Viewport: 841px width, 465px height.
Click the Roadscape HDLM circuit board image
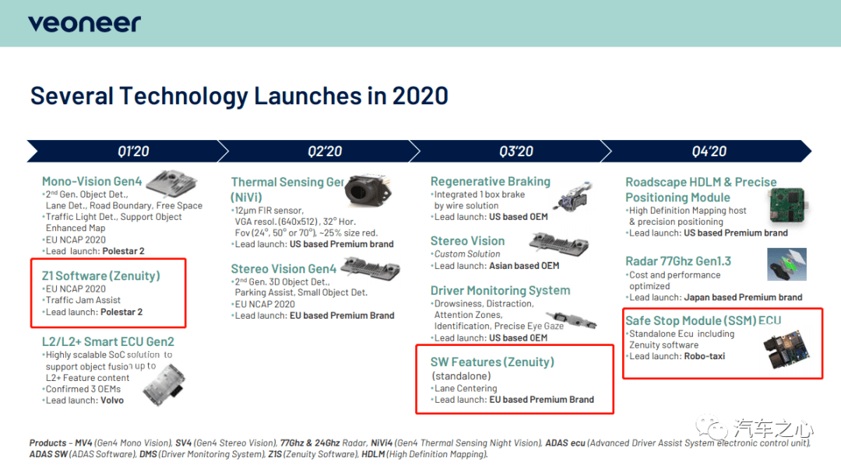pyautogui.click(x=789, y=205)
